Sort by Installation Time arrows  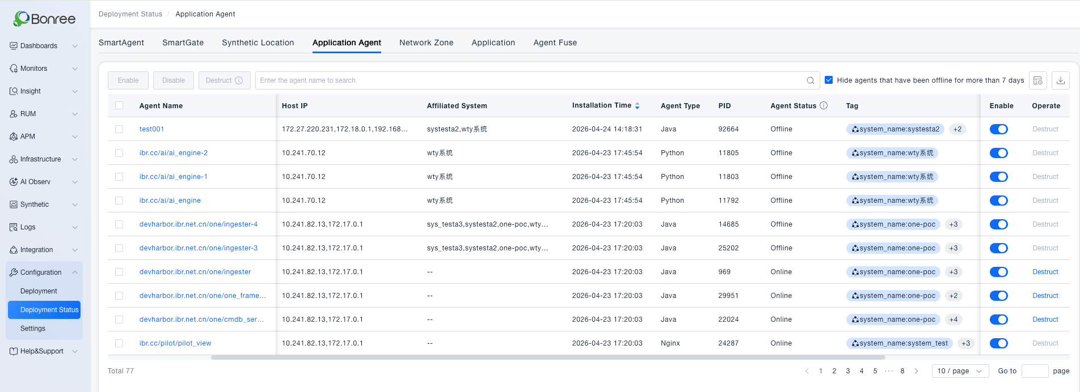tap(637, 106)
